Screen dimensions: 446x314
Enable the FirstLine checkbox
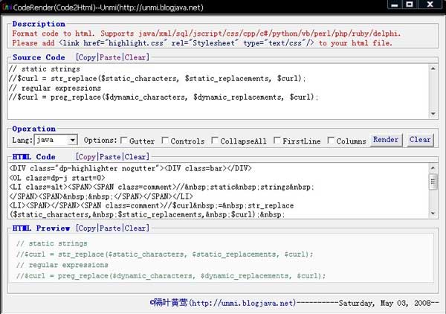tap(277, 141)
